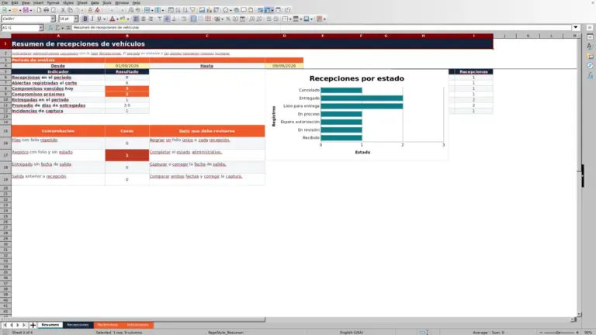
Task: Click Format as Date icon
Action: tap(242, 19)
